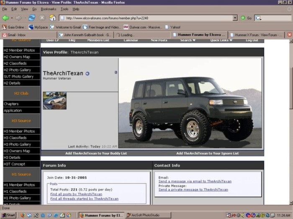
Task: Open H2 Owners Map in sidebar
Action: (21, 57)
